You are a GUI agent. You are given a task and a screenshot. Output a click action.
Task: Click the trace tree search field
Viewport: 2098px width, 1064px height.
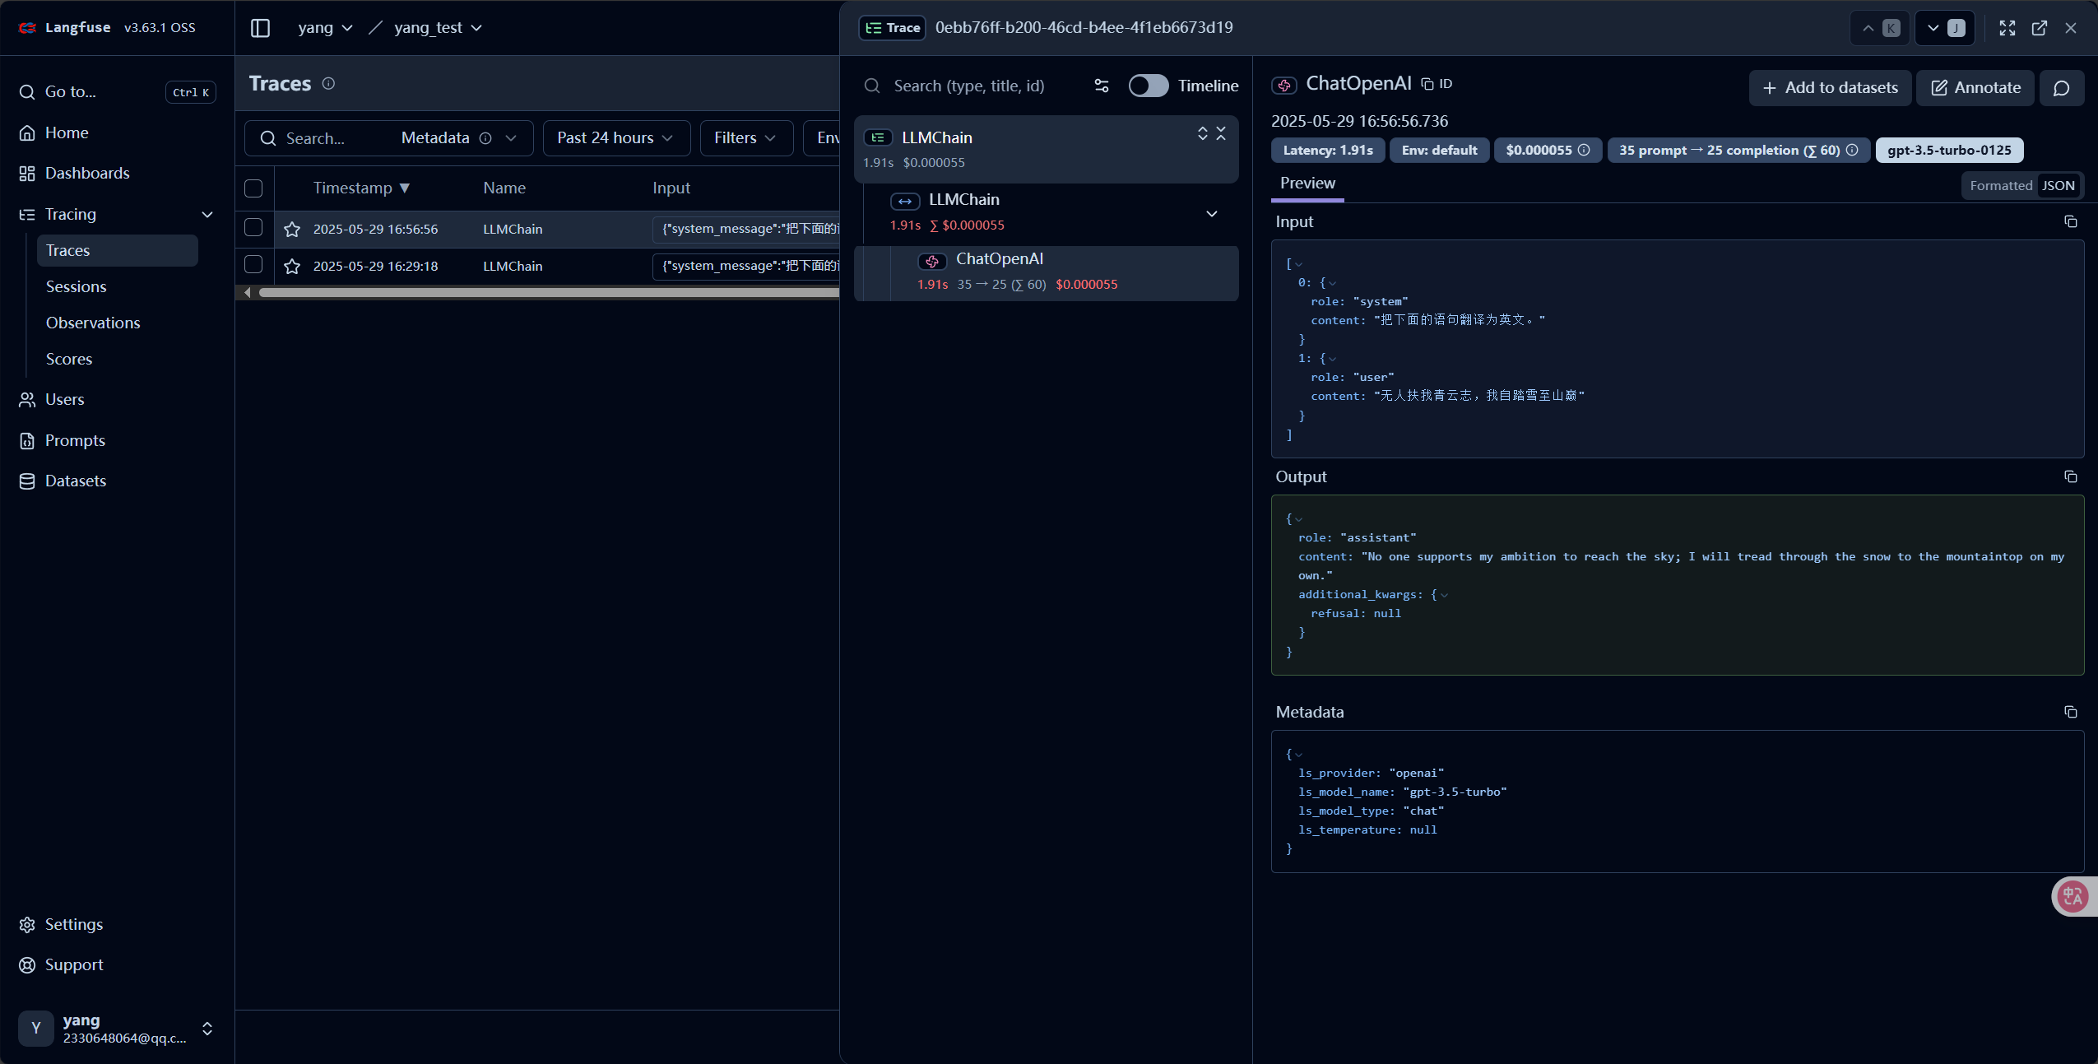pos(969,86)
